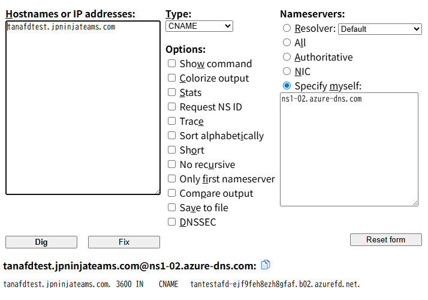The image size is (428, 300).
Task: Toggle the No recursive checkbox
Action: point(171,164)
